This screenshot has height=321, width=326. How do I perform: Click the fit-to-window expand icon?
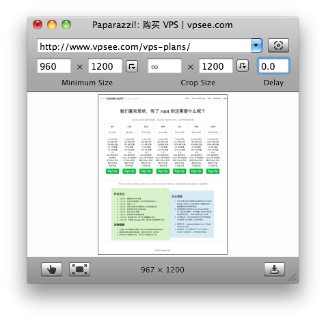tap(79, 270)
